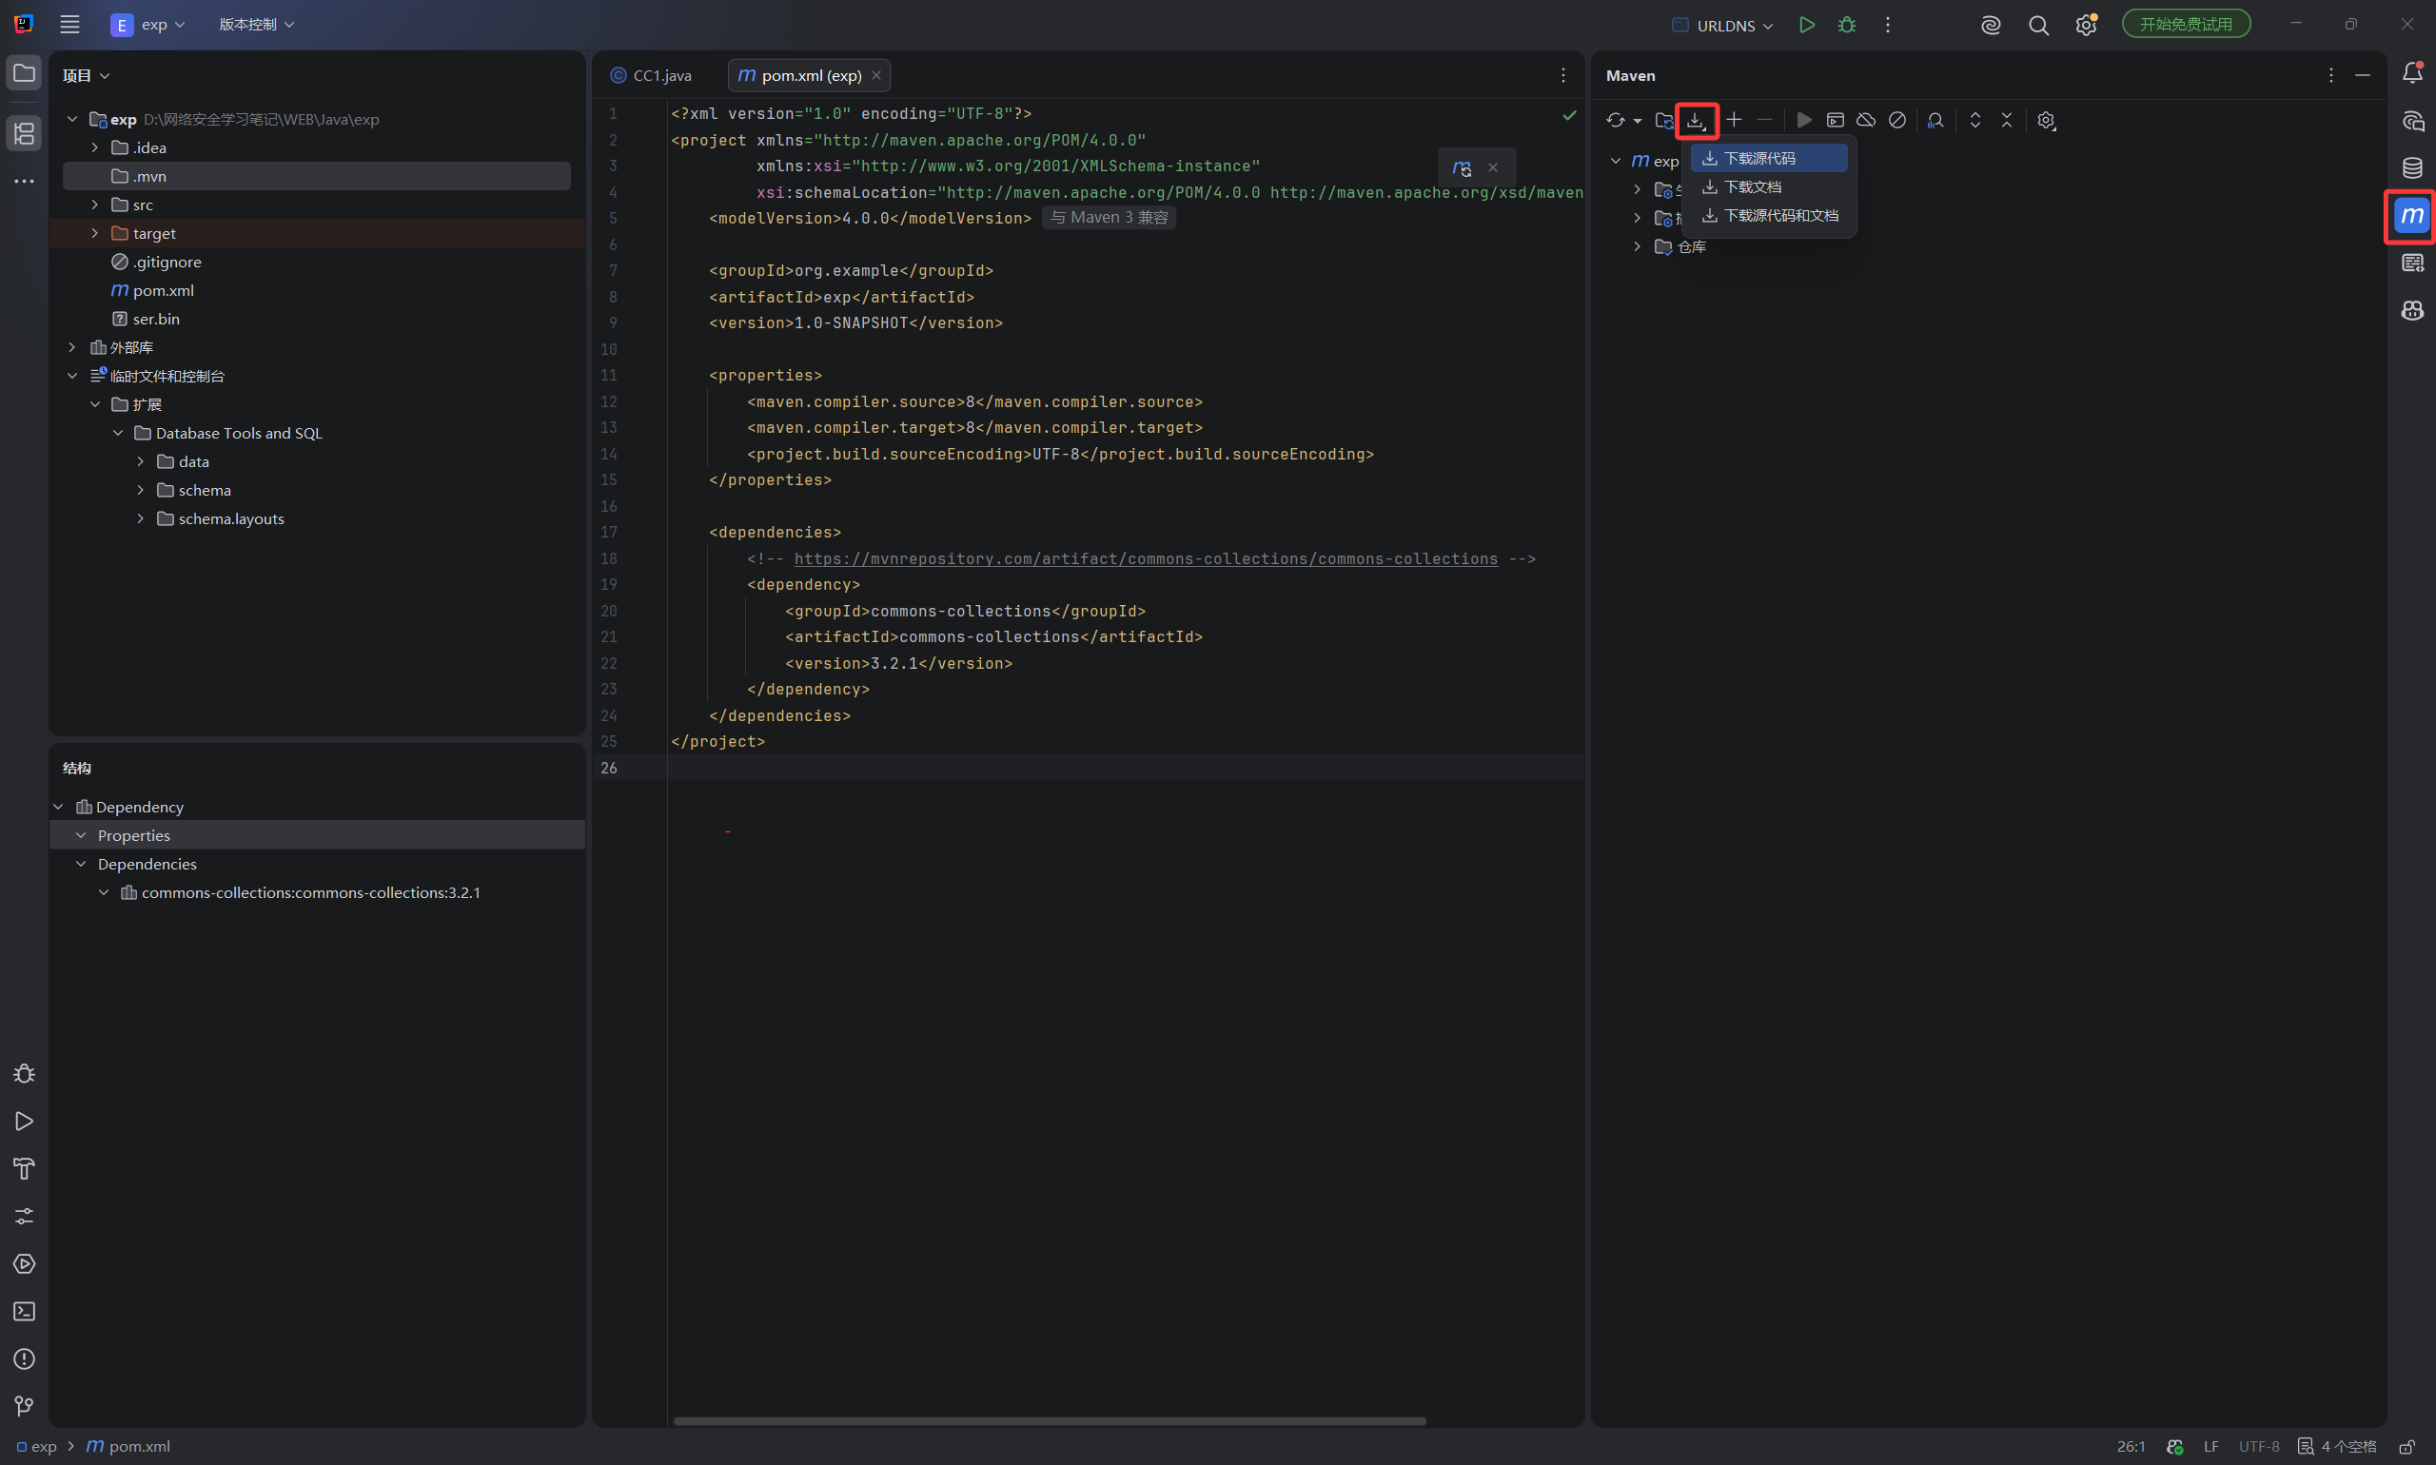The width and height of the screenshot is (2436, 1465).
Task: Toggle read-only lock icon in status bar
Action: coord(2407,1446)
